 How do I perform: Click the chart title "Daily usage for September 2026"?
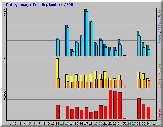(39, 5)
